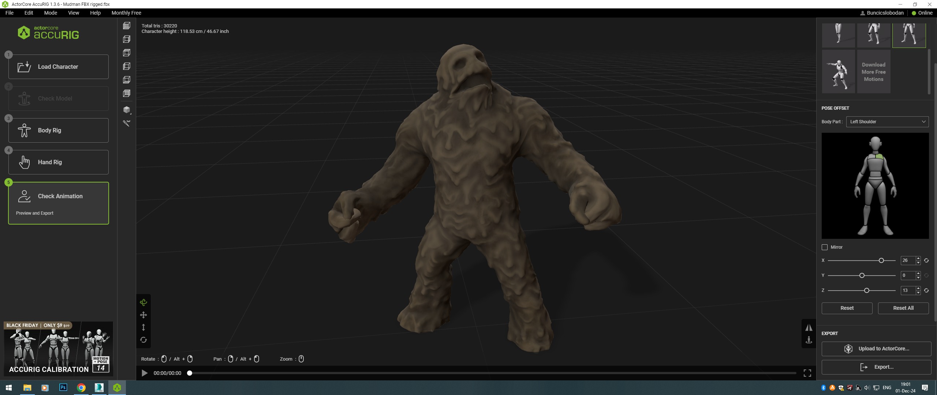
Task: Open File Explorer from the taskbar
Action: [x=27, y=388]
